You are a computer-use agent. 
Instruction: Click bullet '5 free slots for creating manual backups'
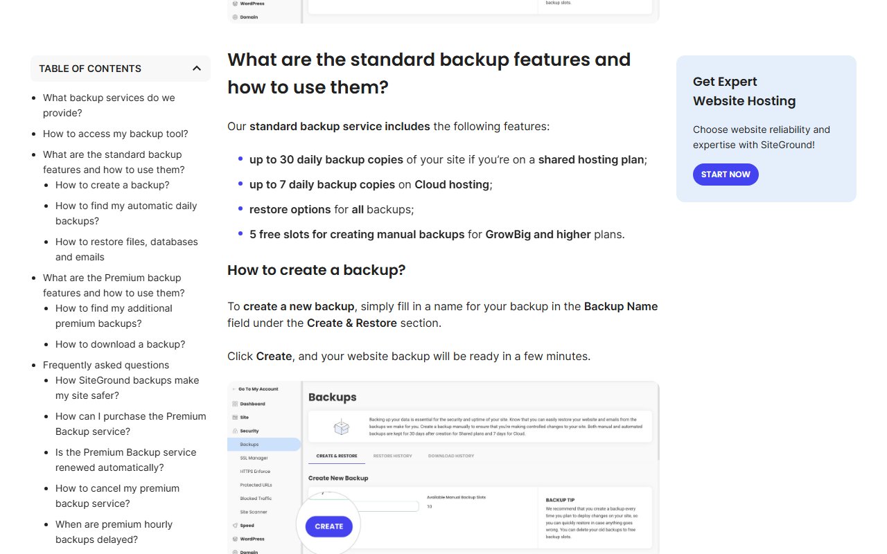click(437, 234)
